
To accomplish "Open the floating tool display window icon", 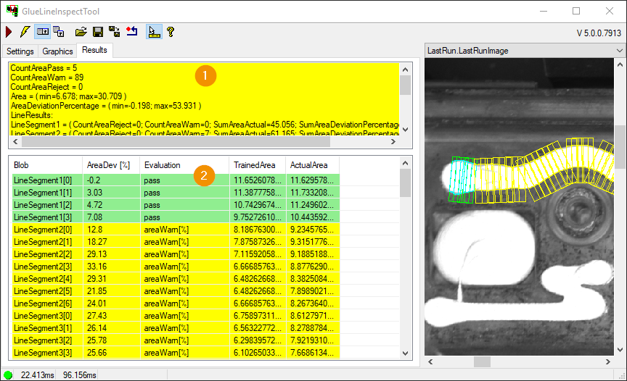I will pos(59,32).
